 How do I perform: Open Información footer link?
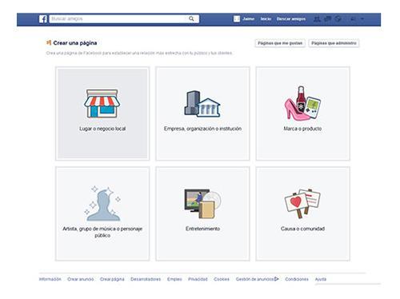(x=50, y=279)
